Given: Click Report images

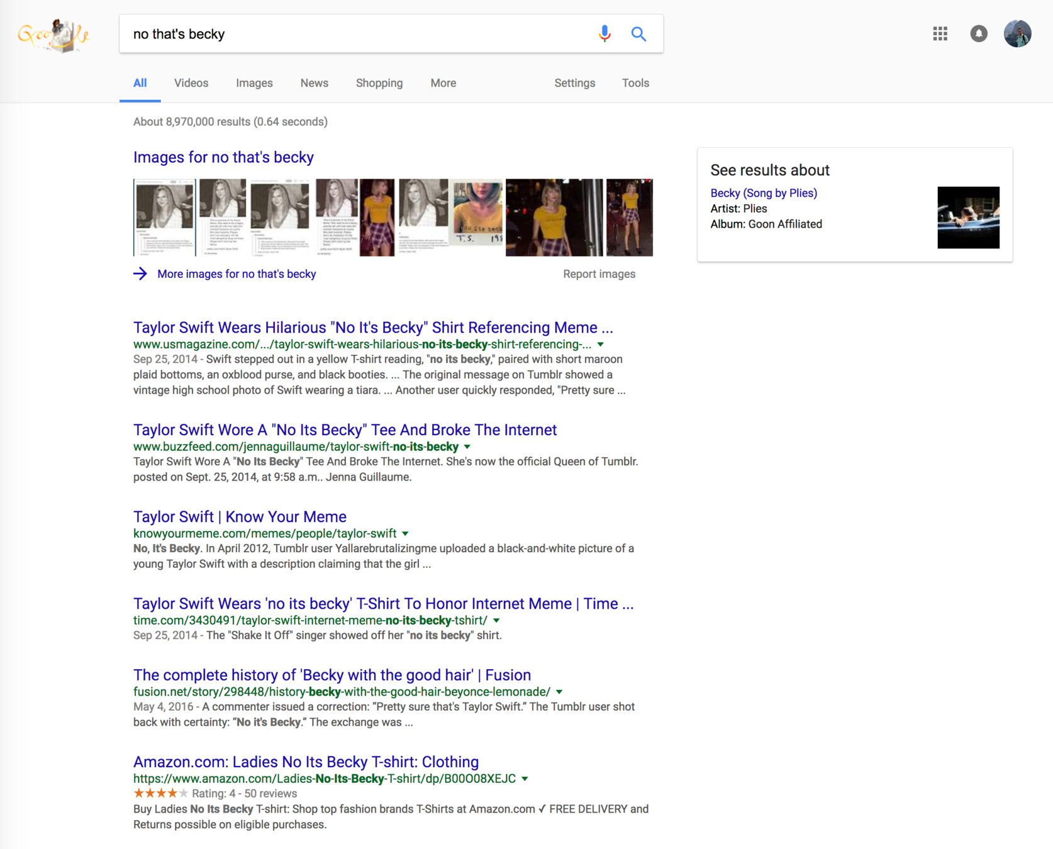Looking at the screenshot, I should [599, 274].
